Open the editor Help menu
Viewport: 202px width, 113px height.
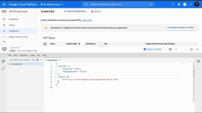click(44, 55)
